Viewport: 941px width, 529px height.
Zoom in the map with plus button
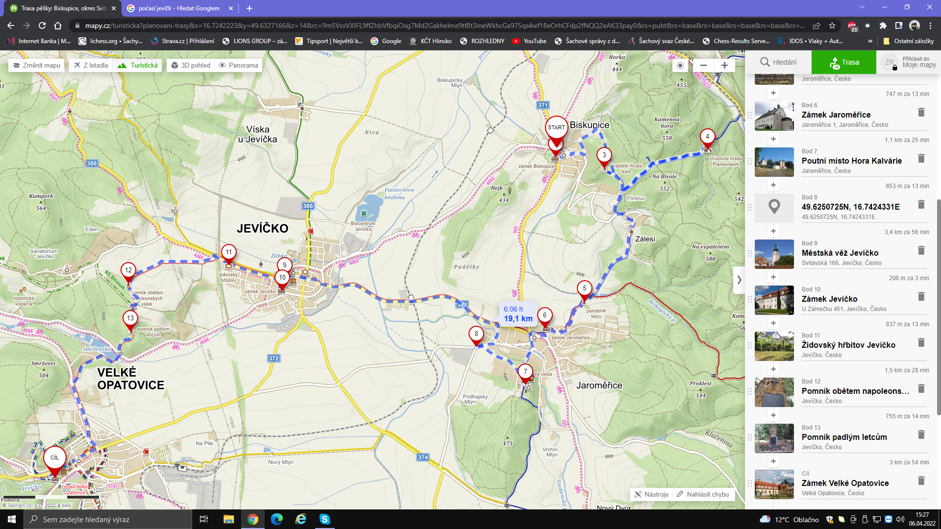(724, 65)
